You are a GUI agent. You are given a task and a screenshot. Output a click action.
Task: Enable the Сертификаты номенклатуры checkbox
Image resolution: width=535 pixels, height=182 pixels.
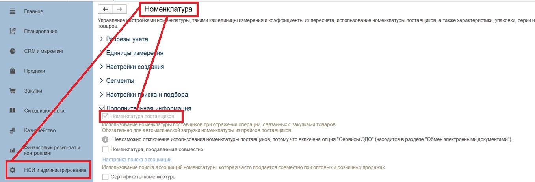[105, 177]
